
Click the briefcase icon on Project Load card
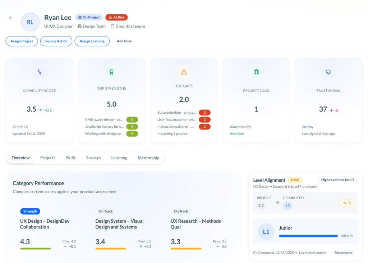tap(256, 72)
